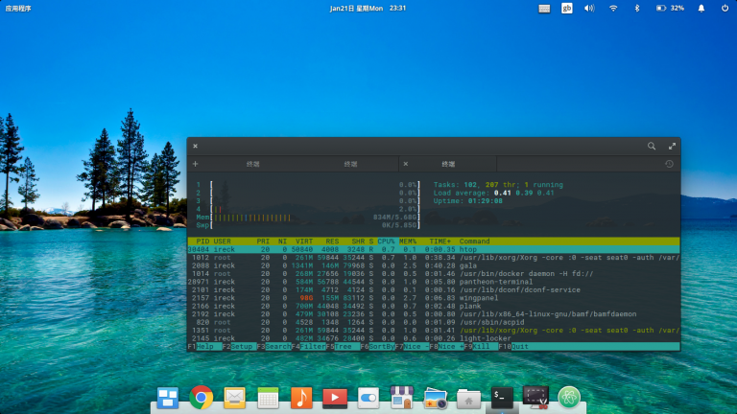Open Photos app in the dock
737x414 pixels.
click(436, 399)
